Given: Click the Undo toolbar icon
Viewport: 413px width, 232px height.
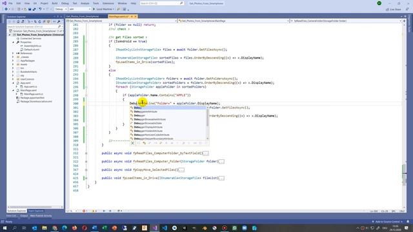Looking at the screenshot, I should coord(40,9).
